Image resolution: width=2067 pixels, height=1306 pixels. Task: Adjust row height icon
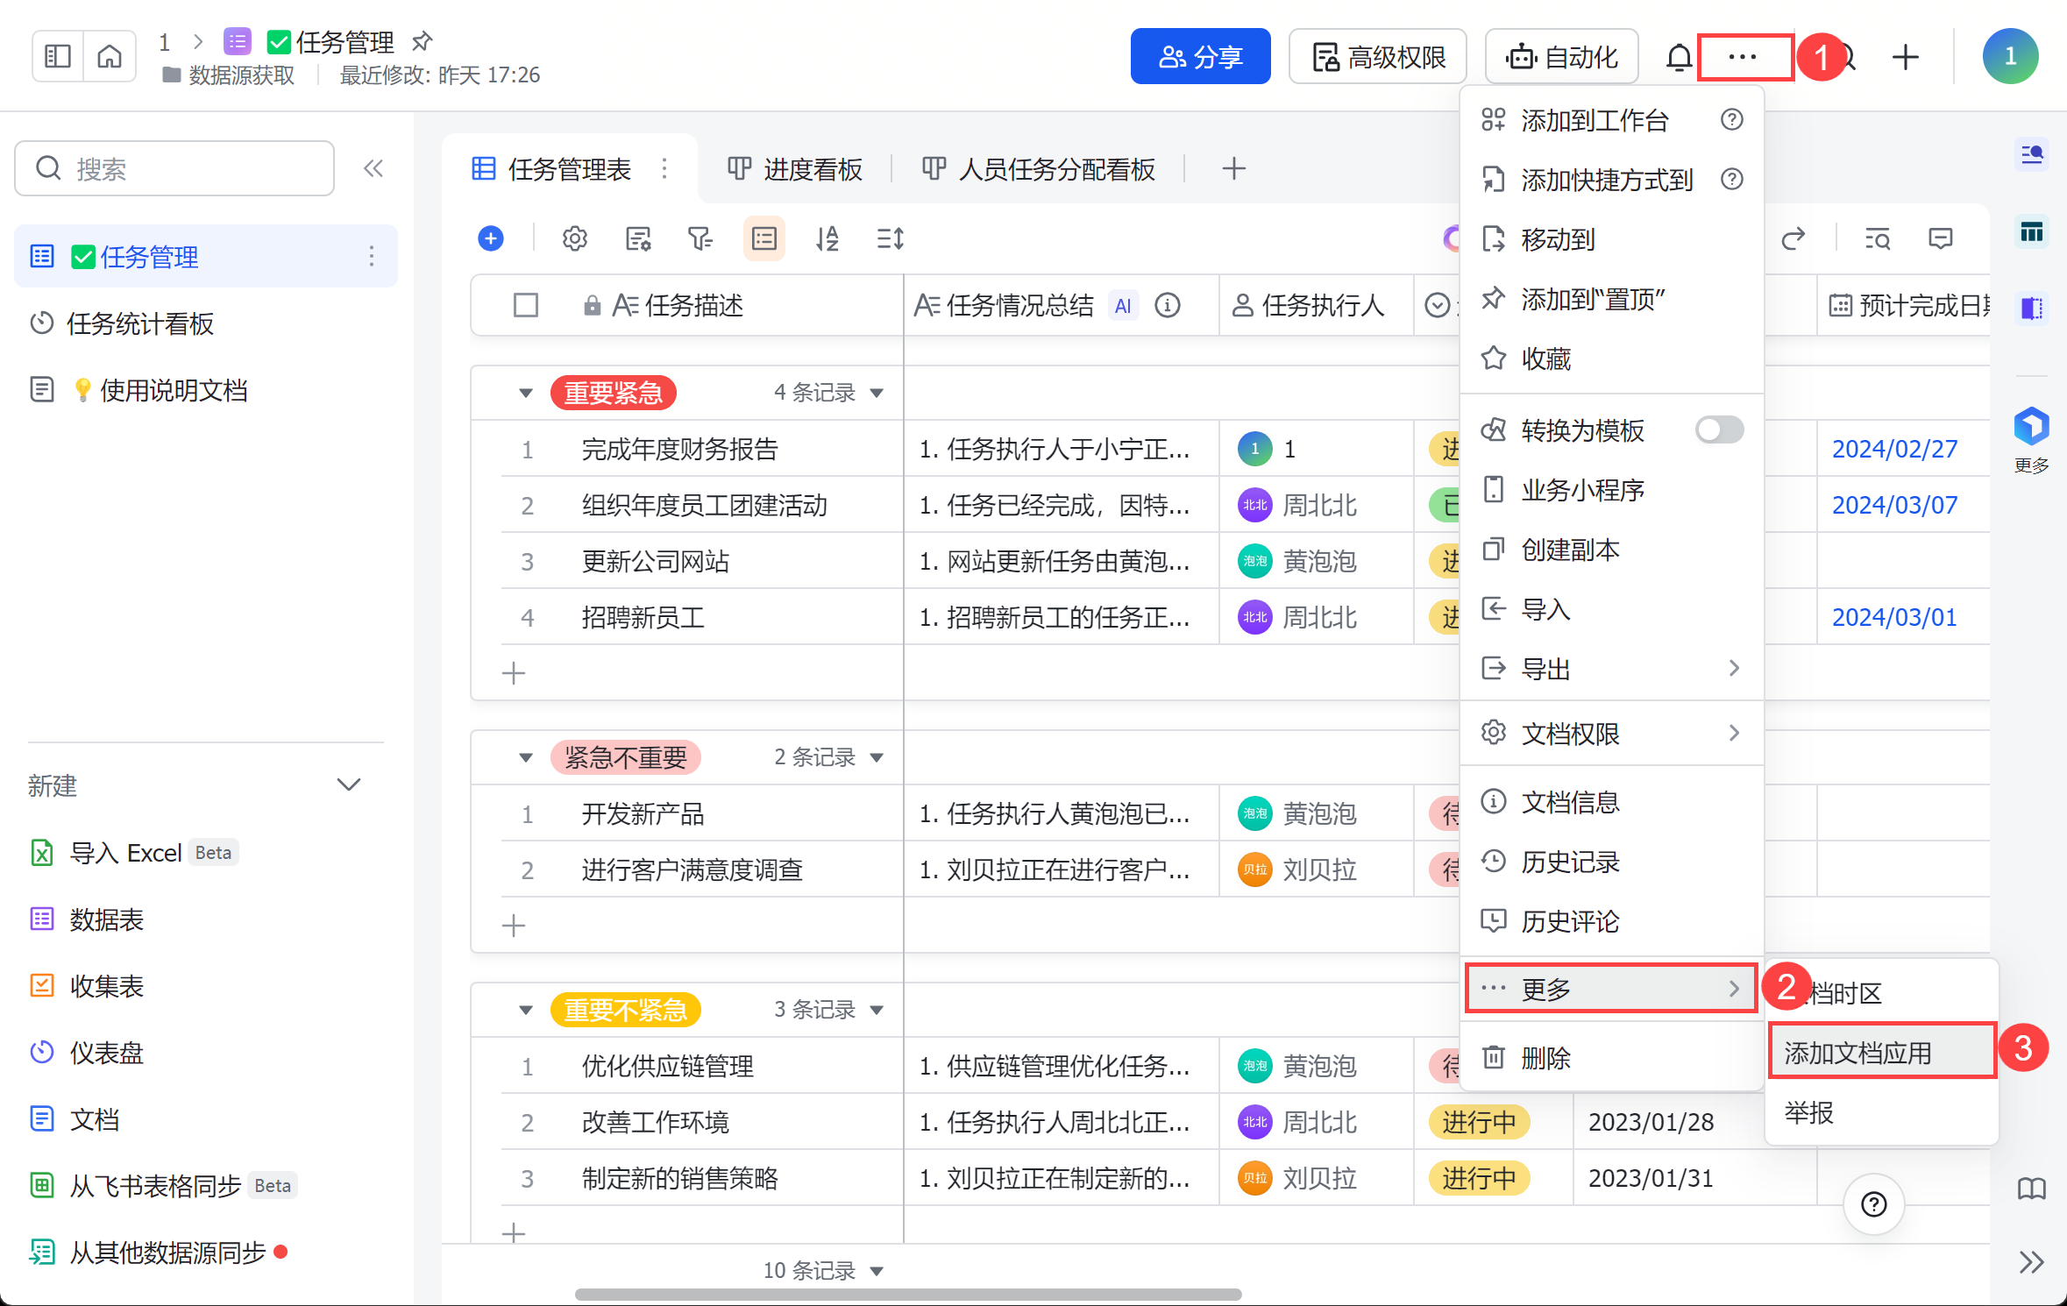tap(891, 238)
